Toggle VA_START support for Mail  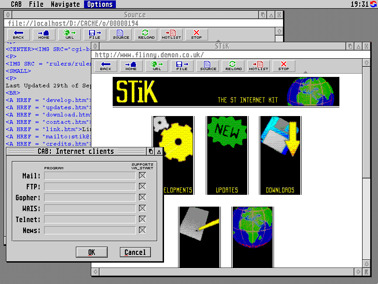142,175
